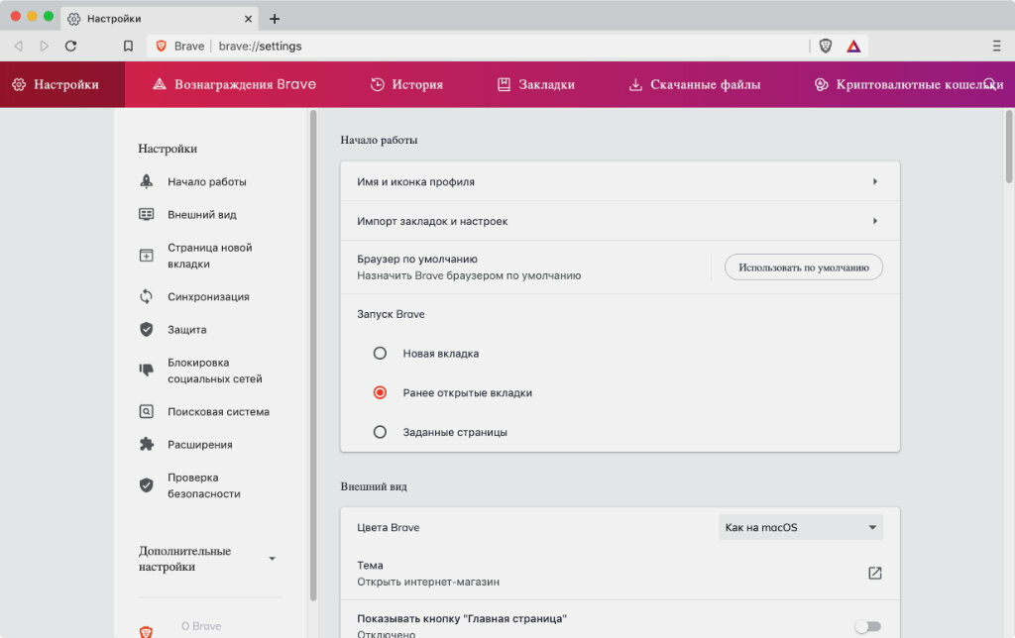Screen dimensions: 1015x638
Task: Go to Защита sidebar item
Action: 187,329
